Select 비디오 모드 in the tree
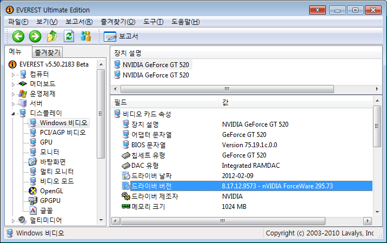The image size is (387, 243). (57, 181)
